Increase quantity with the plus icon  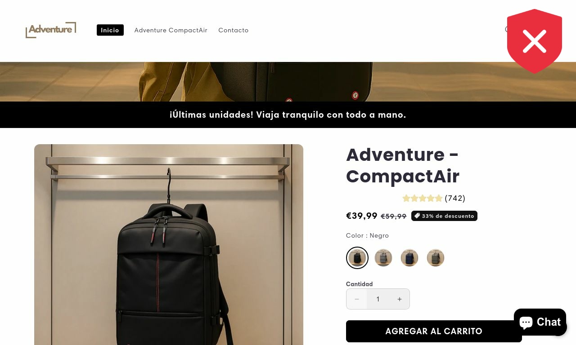point(399,299)
